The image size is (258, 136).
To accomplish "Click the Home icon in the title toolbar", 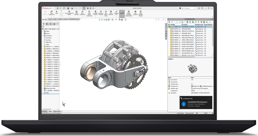I will tap(57, 8).
